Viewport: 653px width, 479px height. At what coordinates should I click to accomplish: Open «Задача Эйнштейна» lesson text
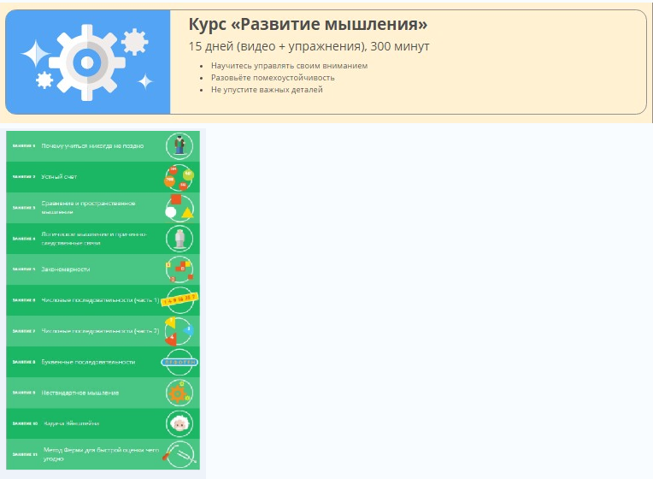[70, 423]
